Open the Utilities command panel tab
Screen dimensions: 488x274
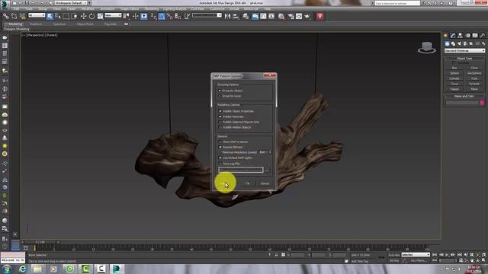coord(482,36)
